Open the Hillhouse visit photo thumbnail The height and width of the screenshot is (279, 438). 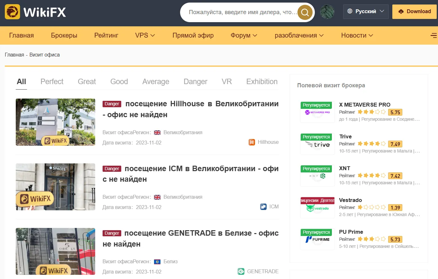tap(55, 122)
